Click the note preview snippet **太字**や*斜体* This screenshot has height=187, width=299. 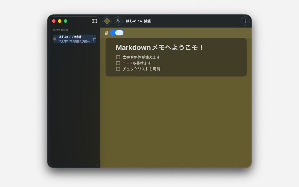point(76,41)
